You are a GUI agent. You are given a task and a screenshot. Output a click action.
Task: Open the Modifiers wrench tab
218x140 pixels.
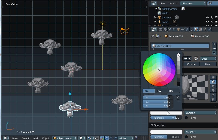[187, 29]
